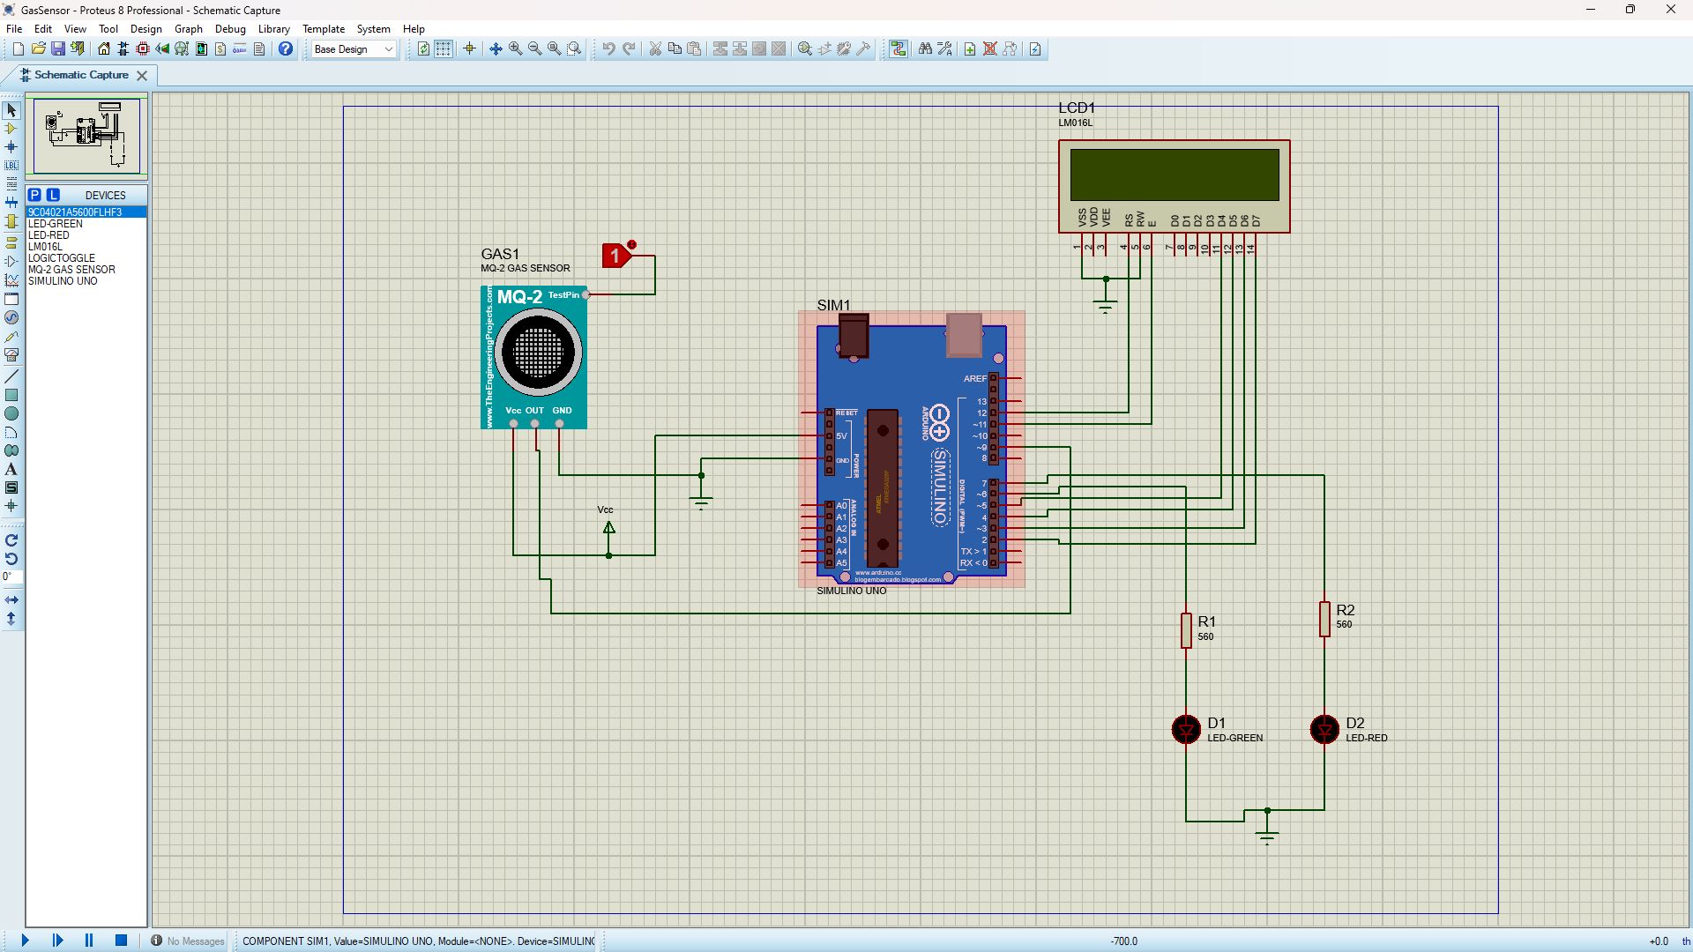The image size is (1693, 952).
Task: Click the overview thumbnail of the schematic
Action: (x=86, y=136)
